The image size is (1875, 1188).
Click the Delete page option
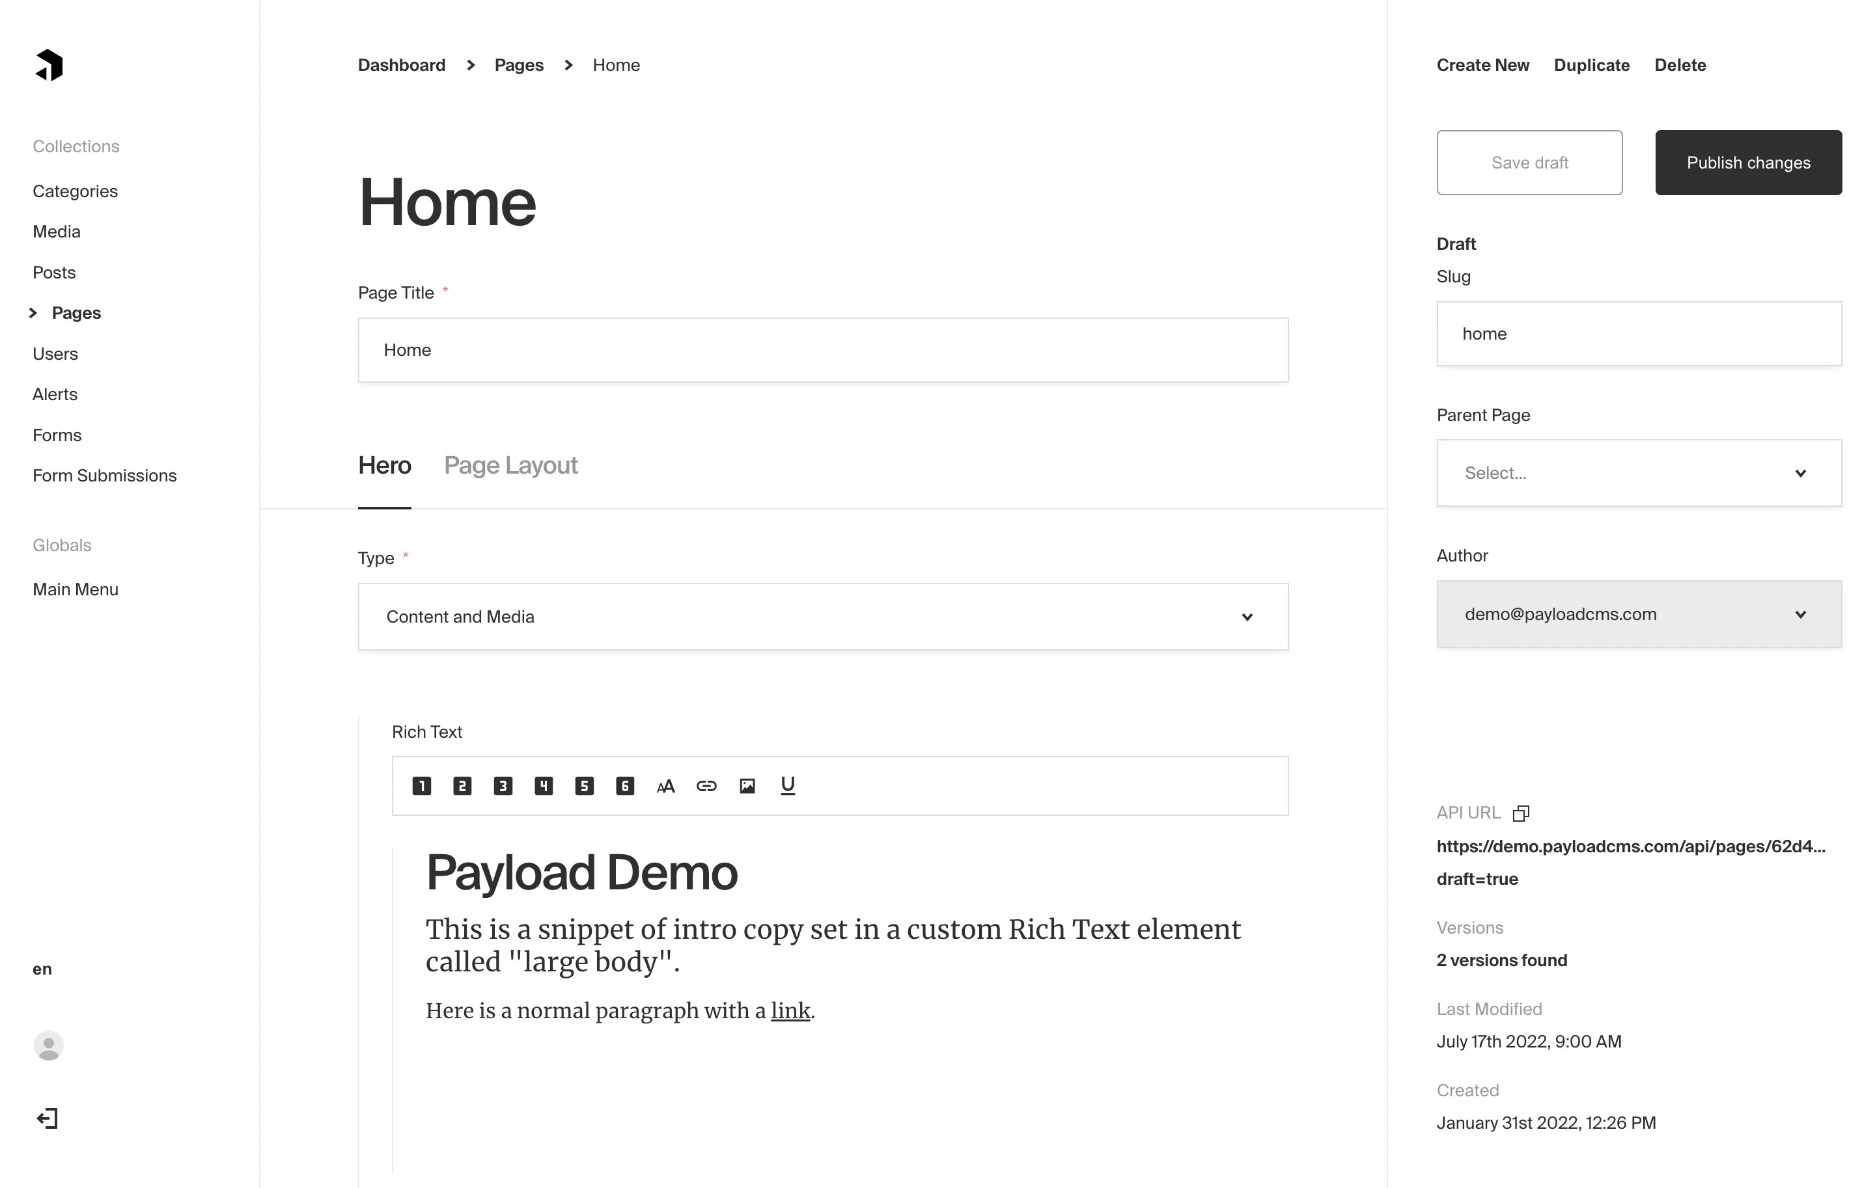(x=1680, y=64)
